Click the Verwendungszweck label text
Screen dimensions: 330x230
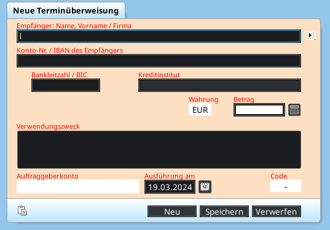(x=48, y=126)
